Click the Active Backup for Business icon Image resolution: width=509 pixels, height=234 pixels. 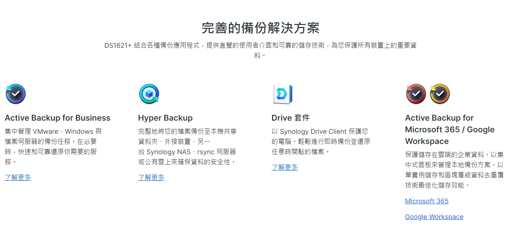pos(15,94)
